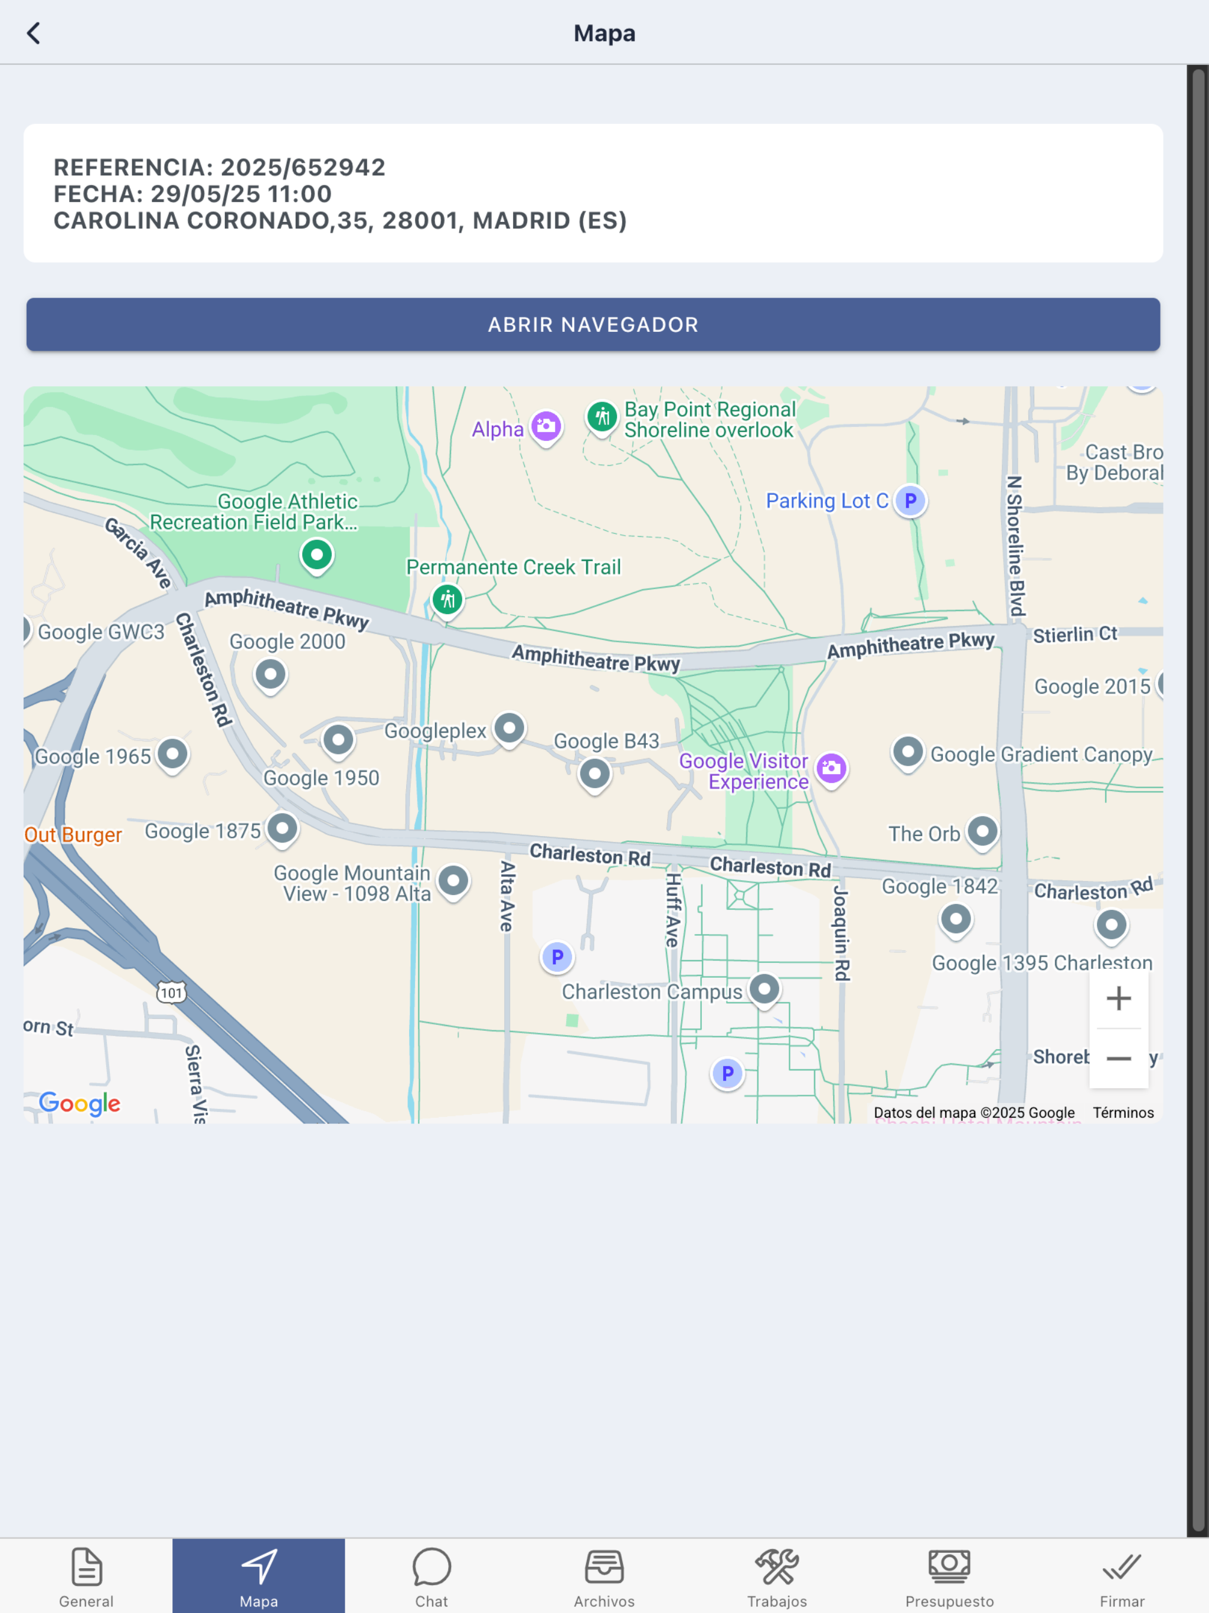Open Google Visitor Experience camera pin
This screenshot has height=1613, width=1209.
[831, 769]
